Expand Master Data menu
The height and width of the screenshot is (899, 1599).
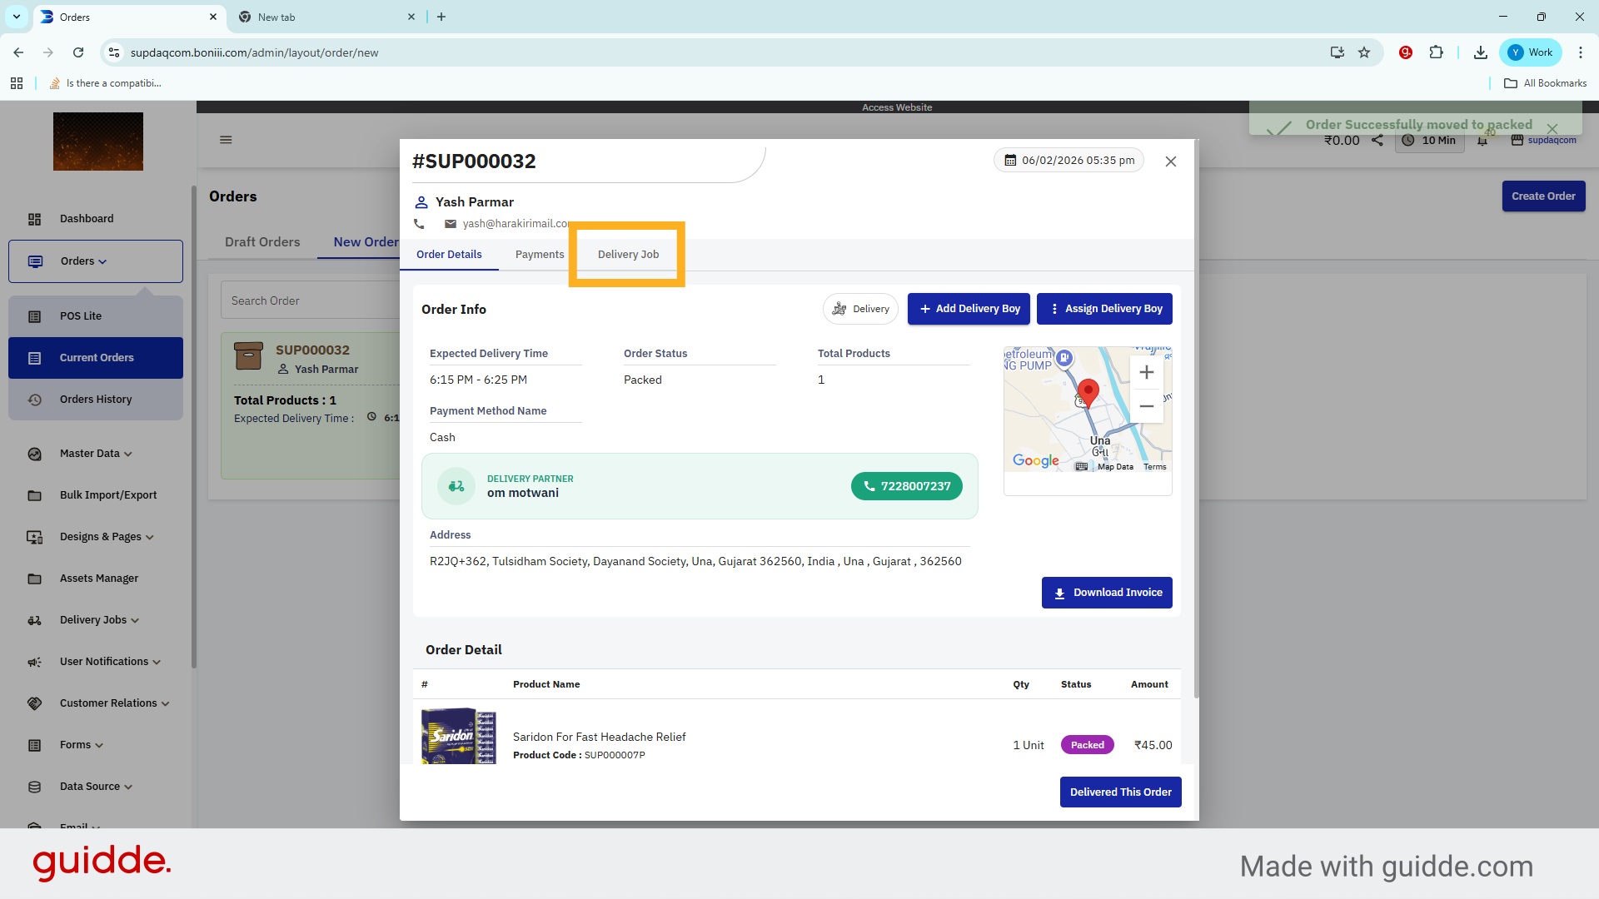(96, 454)
